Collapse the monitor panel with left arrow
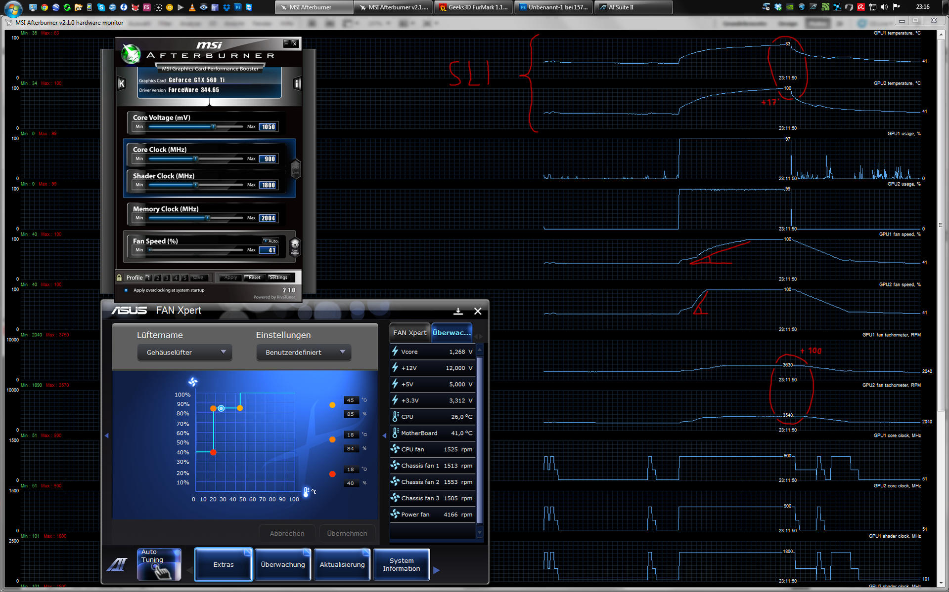Viewport: 949px width, 592px height. click(384, 435)
